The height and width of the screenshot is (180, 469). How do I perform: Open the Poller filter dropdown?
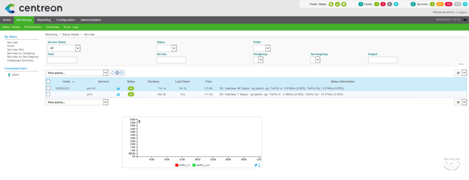click(x=262, y=48)
